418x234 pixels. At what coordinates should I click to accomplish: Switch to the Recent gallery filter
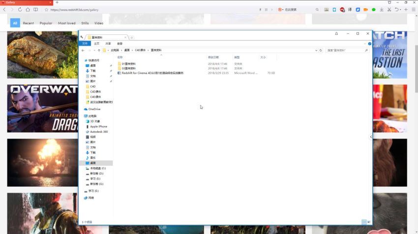point(28,23)
